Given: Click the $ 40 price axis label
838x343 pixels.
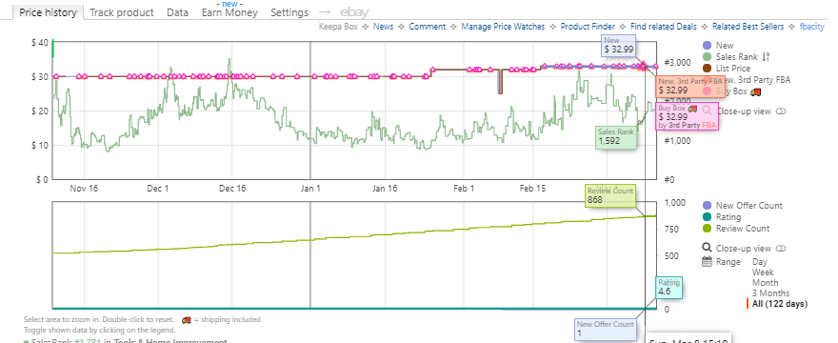Looking at the screenshot, I should tap(40, 42).
